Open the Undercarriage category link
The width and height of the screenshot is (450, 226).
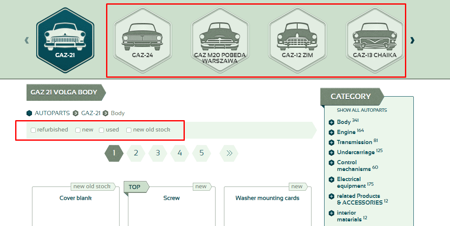[356, 152]
